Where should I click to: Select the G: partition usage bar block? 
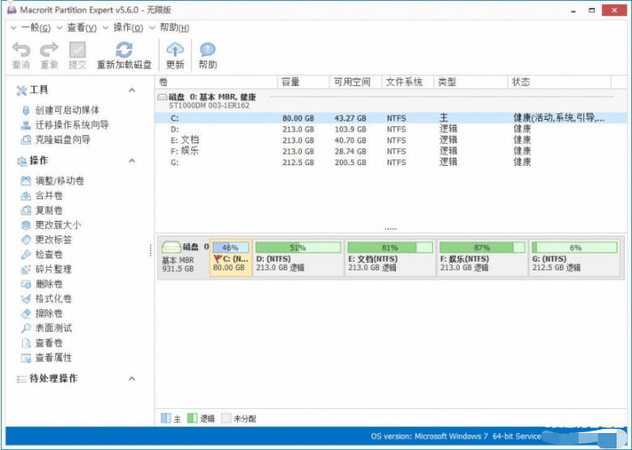pos(575,257)
